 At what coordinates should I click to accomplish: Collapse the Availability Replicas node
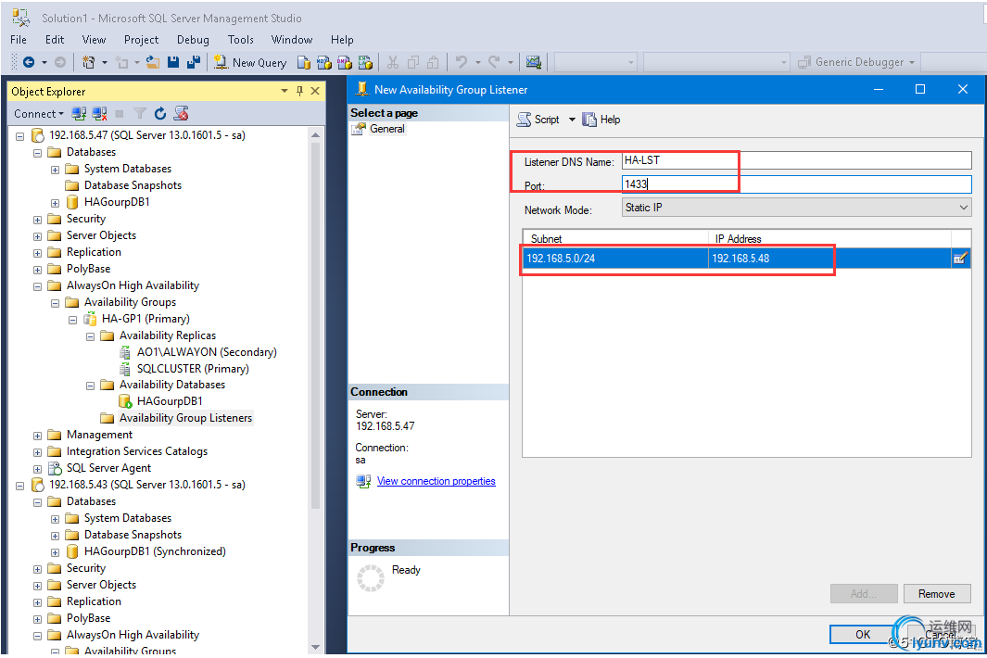pyautogui.click(x=91, y=336)
